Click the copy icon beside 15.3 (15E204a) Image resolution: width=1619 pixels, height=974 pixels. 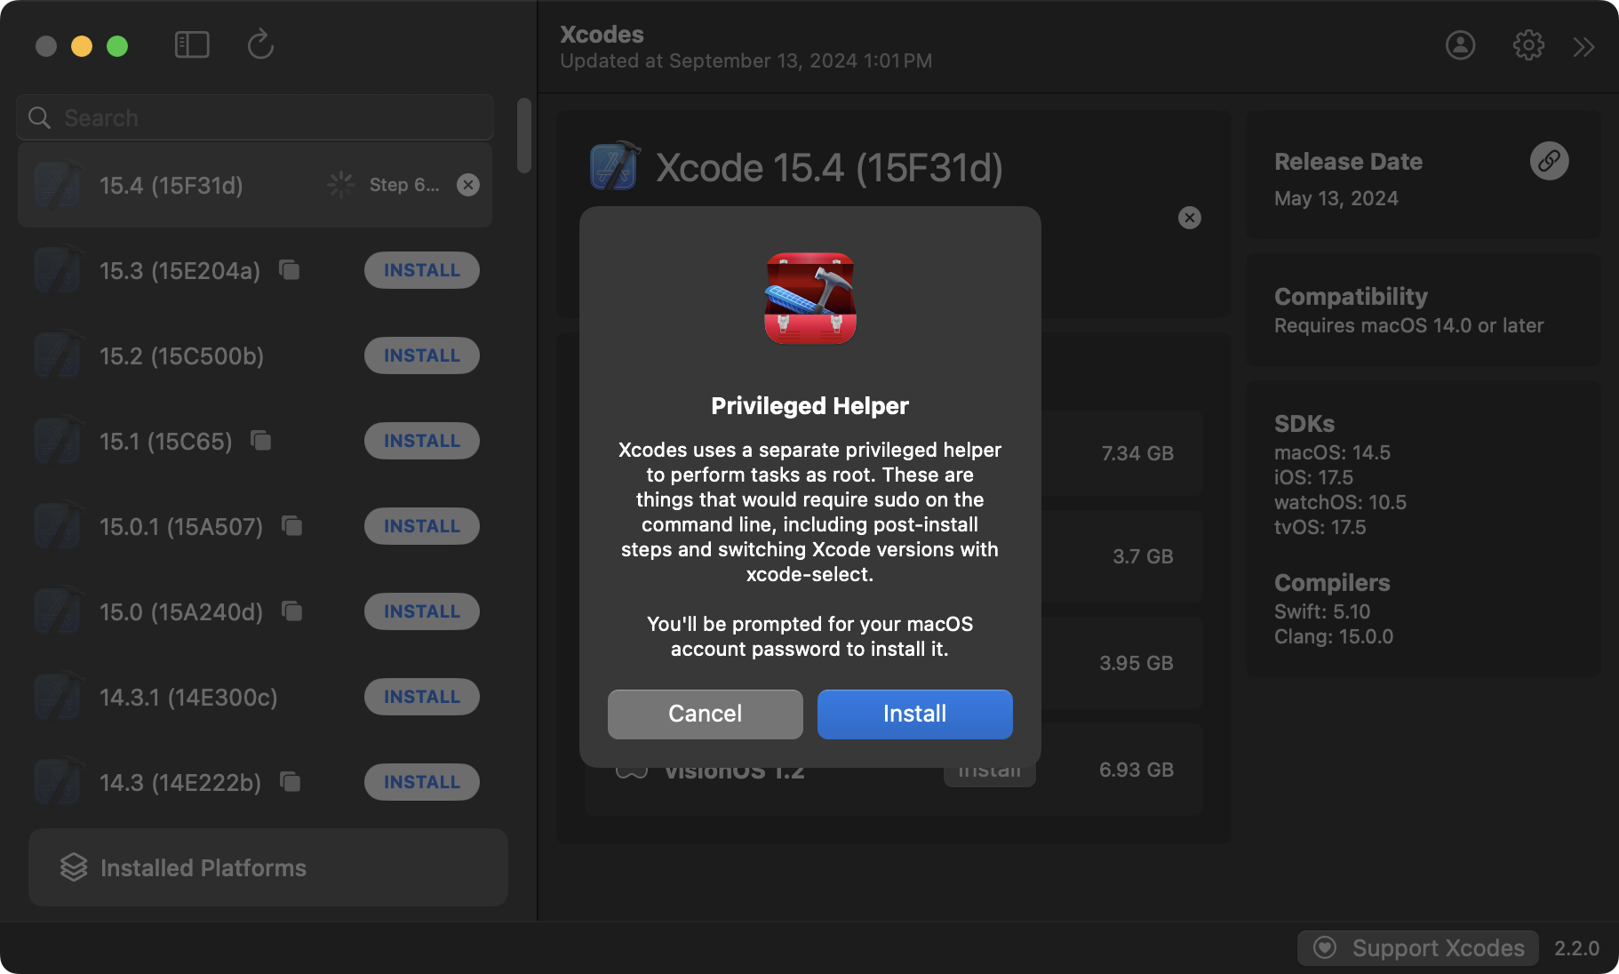point(290,269)
